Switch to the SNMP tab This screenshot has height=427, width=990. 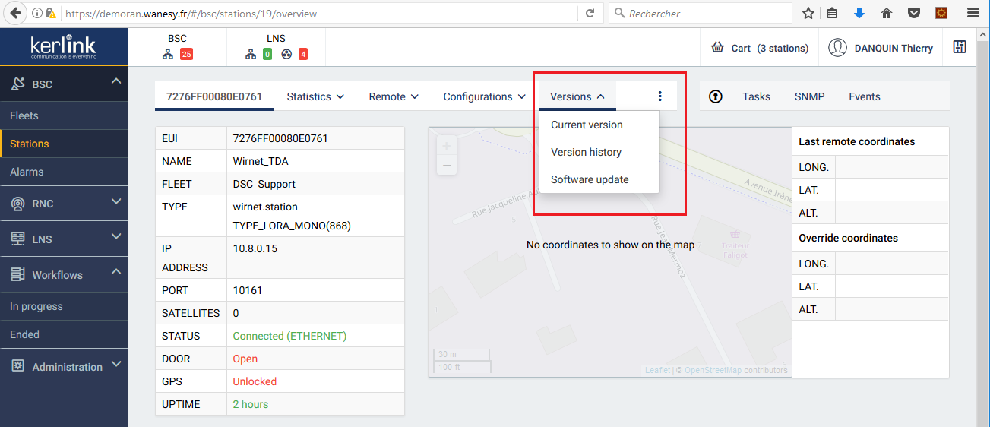pyautogui.click(x=809, y=96)
